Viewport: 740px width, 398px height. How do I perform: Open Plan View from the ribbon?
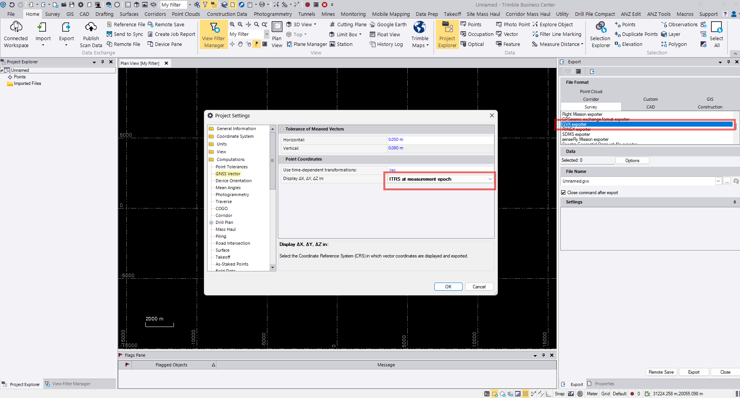[x=277, y=34]
